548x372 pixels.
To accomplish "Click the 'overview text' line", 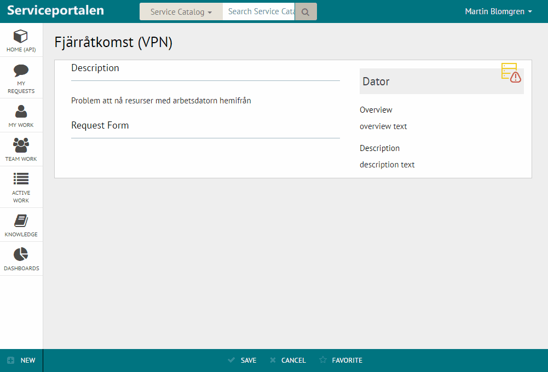I will point(383,126).
